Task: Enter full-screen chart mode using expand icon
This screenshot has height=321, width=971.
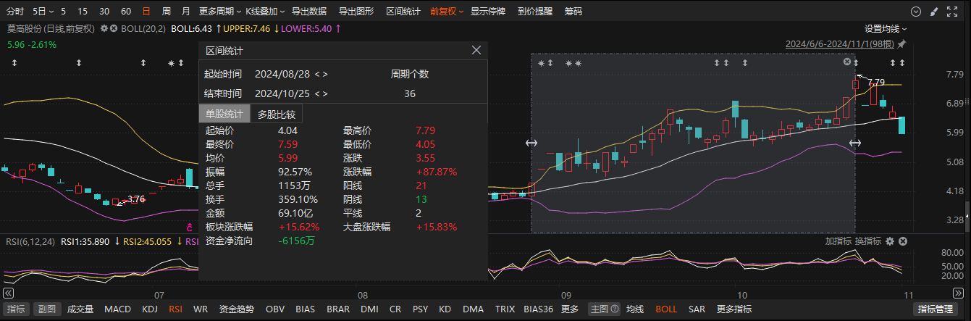Action: (x=951, y=12)
